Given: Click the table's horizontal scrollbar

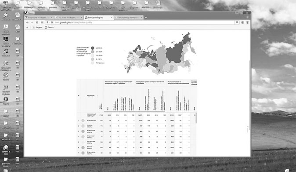Looking at the screenshot, I should [x=134, y=112].
